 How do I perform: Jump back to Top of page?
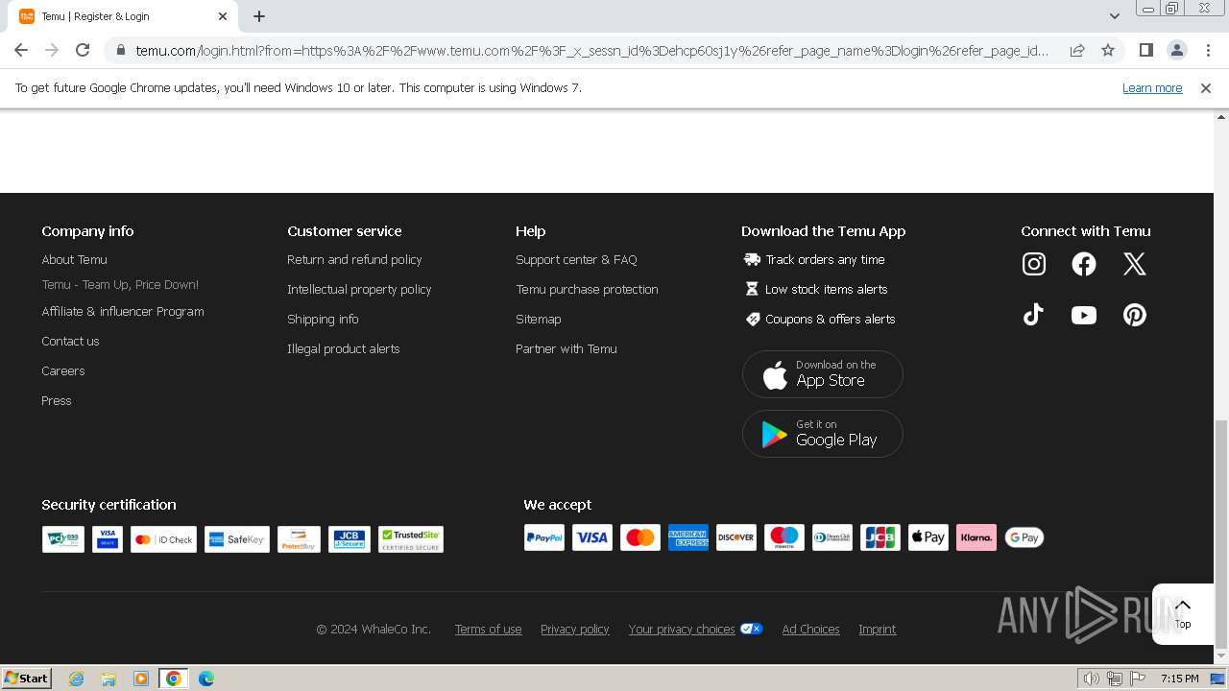click(1183, 613)
